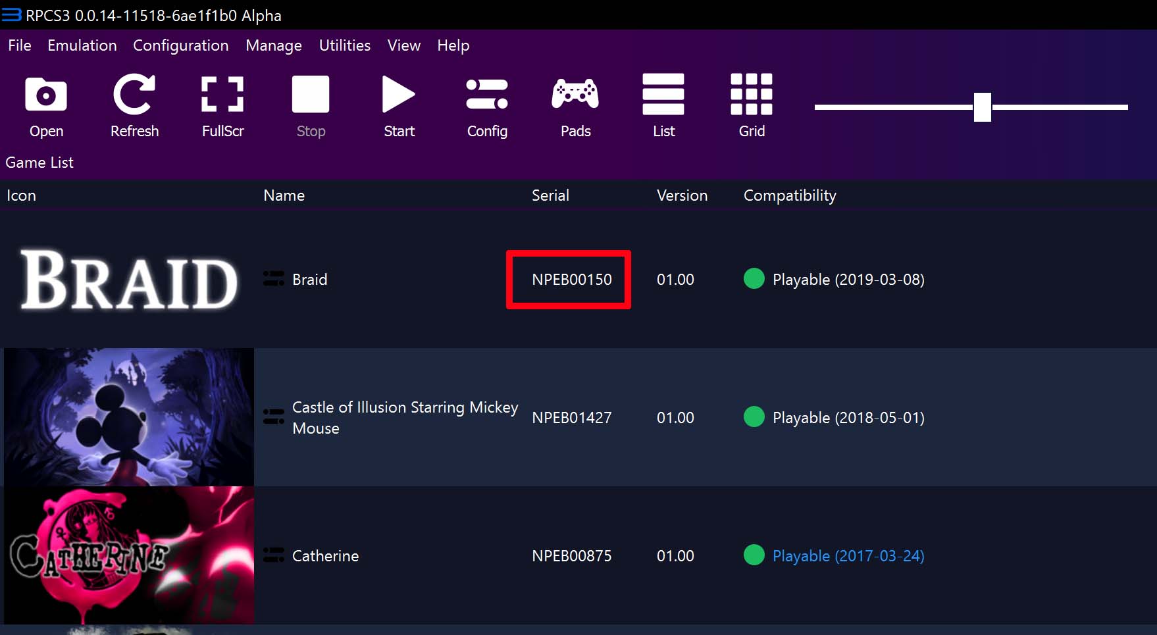1157x635 pixels.
Task: Click serial NPEB01427
Action: (x=572, y=418)
